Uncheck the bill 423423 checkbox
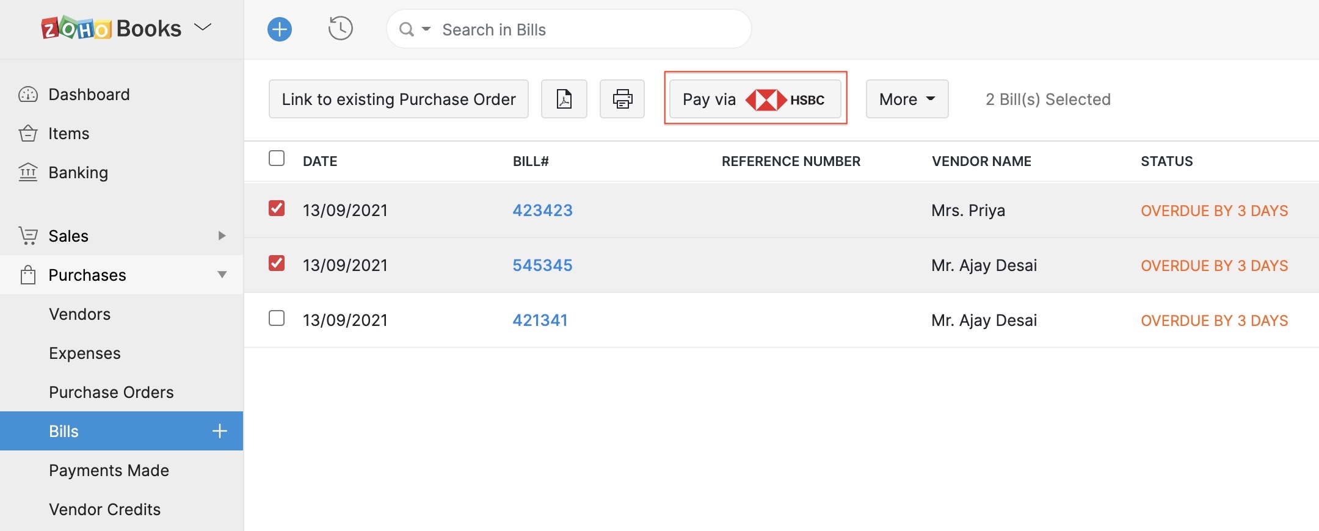The width and height of the screenshot is (1319, 531). tap(277, 209)
